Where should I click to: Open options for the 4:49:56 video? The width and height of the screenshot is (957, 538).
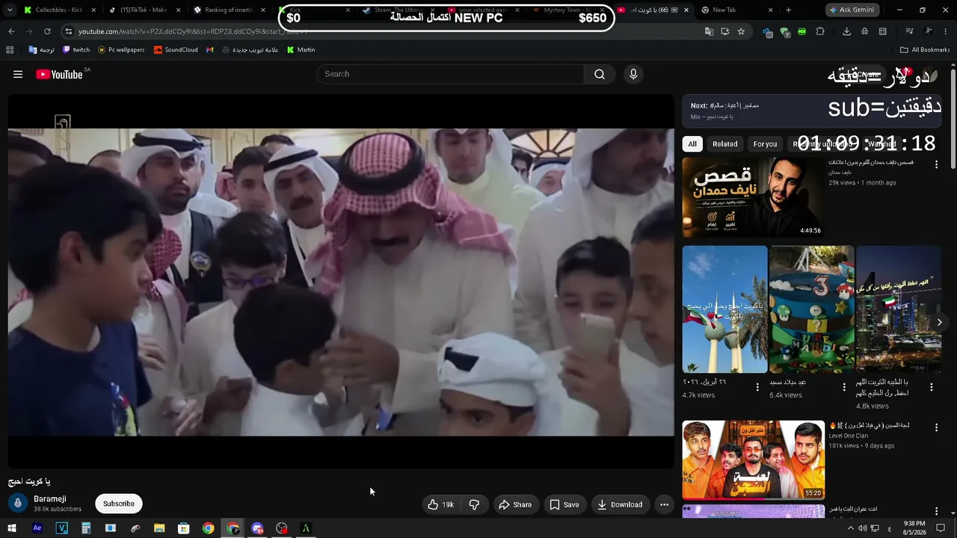tap(936, 164)
